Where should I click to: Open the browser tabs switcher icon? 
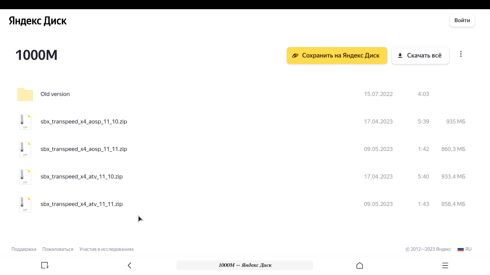[x=45, y=265]
